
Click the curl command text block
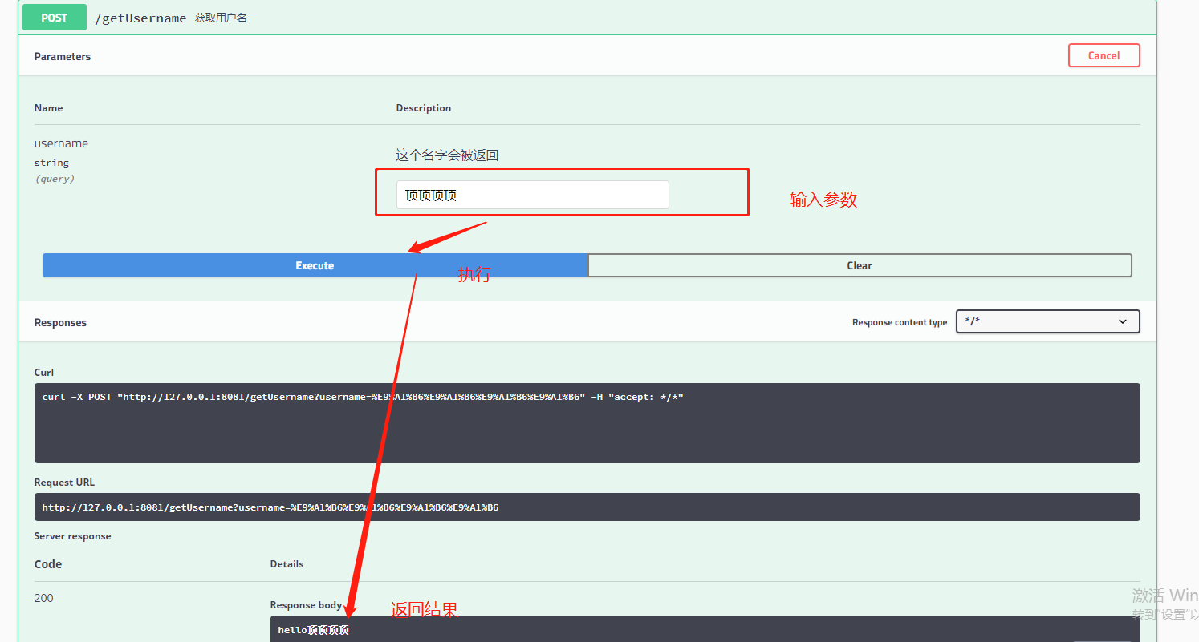click(587, 422)
